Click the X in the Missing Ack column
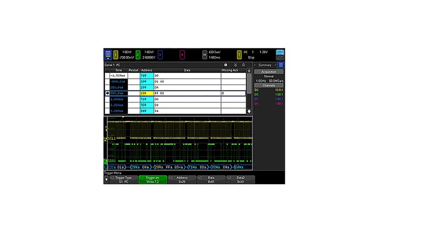436x245 pixels. [223, 93]
